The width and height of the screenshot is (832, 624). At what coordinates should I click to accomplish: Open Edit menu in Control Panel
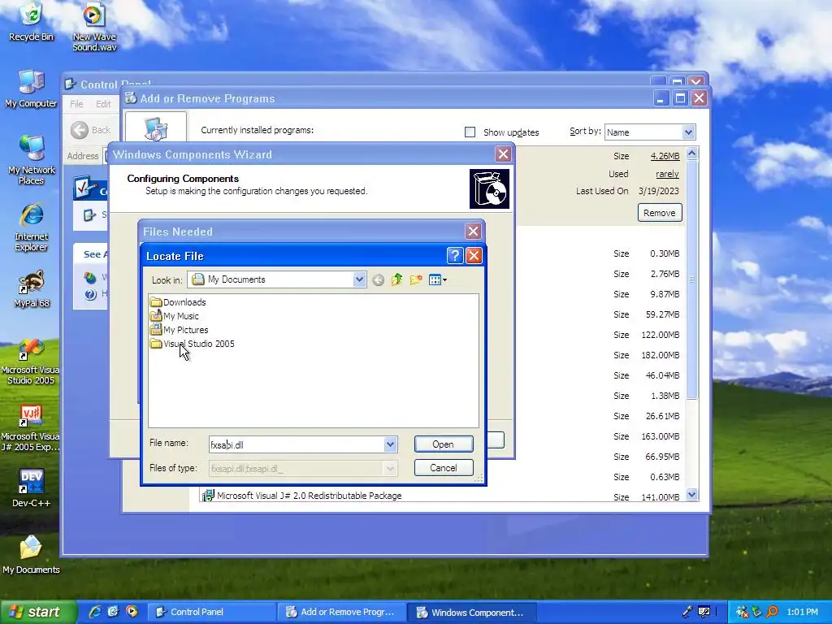(x=103, y=104)
